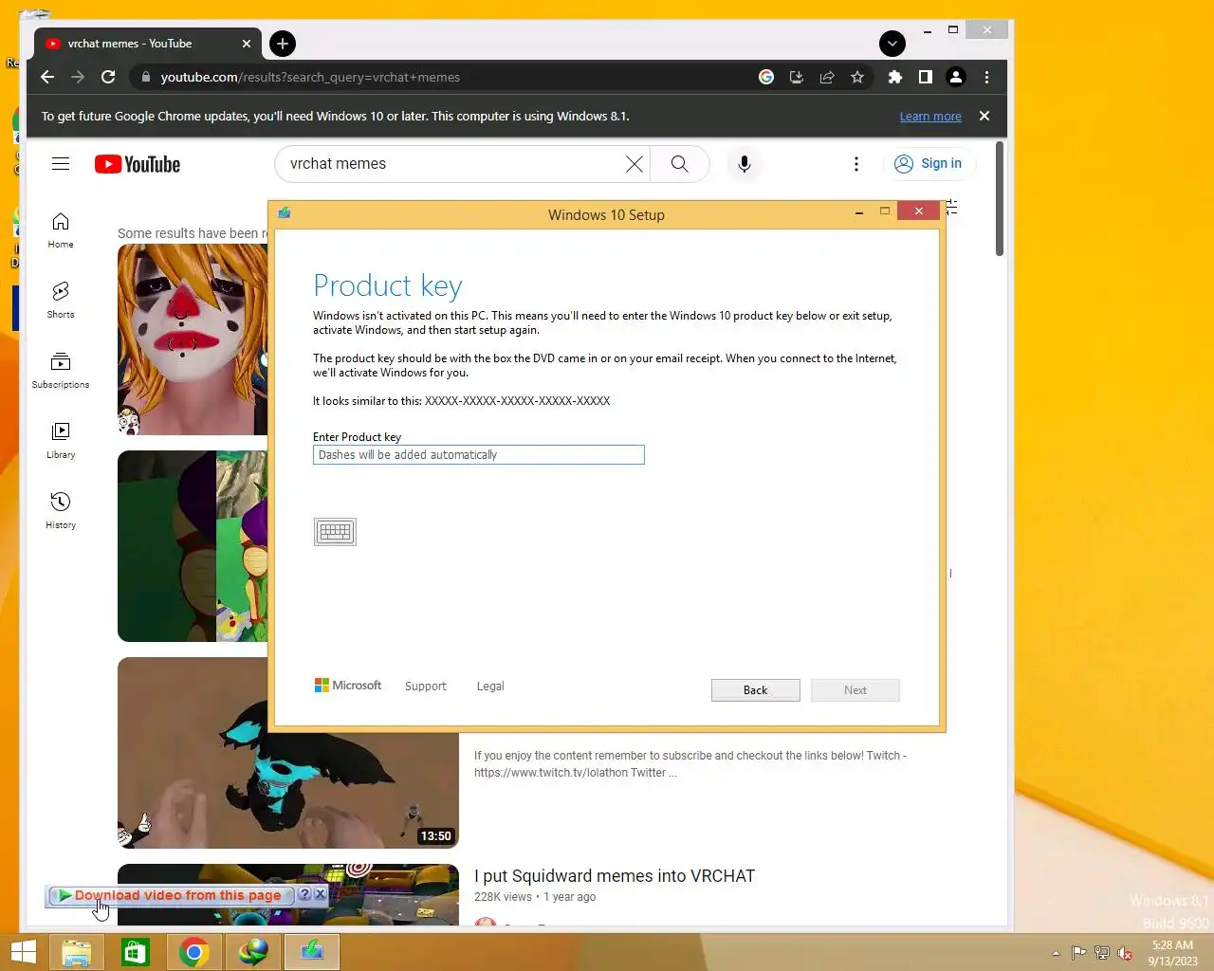This screenshot has width=1214, height=971.
Task: Click the greyed-out Next button in Windows 10 Setup
Action: click(x=855, y=690)
